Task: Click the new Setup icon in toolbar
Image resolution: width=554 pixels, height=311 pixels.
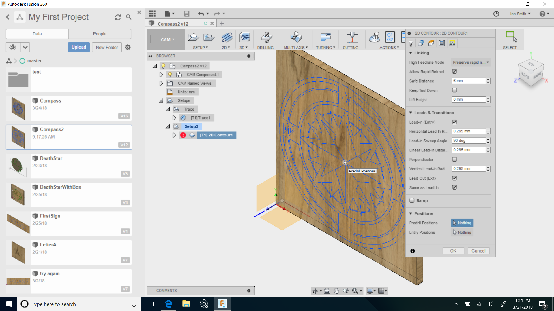Action: 193,37
